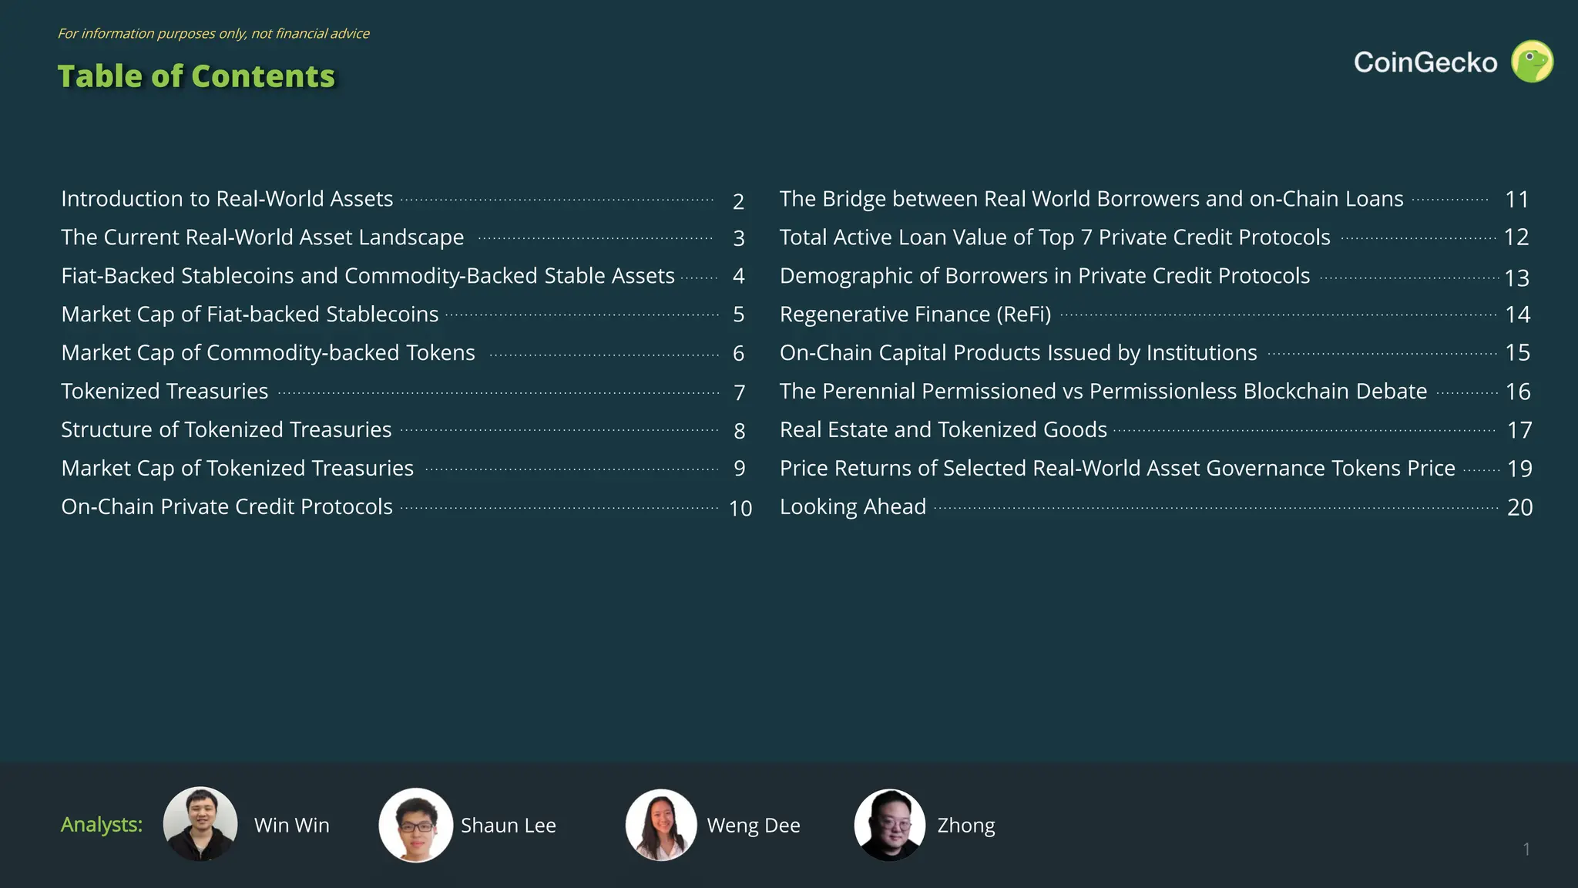This screenshot has height=888, width=1578.
Task: Click the CoinGecko gecko logo icon
Action: pos(1532,62)
